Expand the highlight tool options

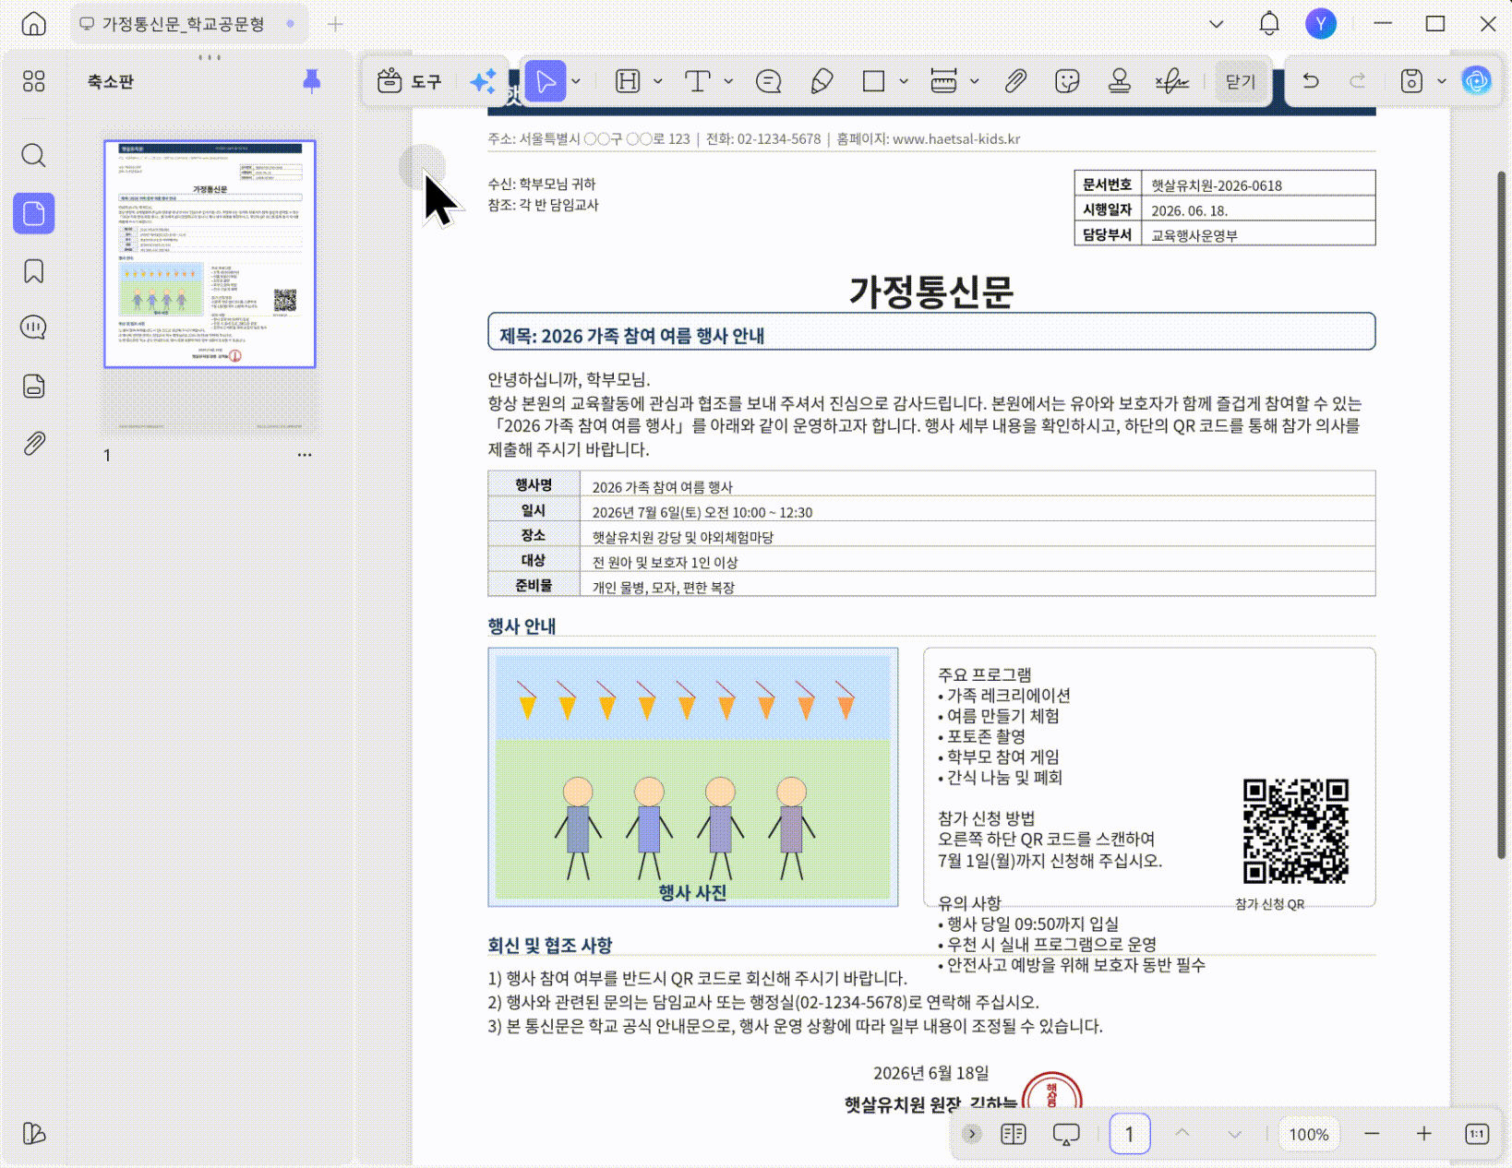pyautogui.click(x=658, y=82)
